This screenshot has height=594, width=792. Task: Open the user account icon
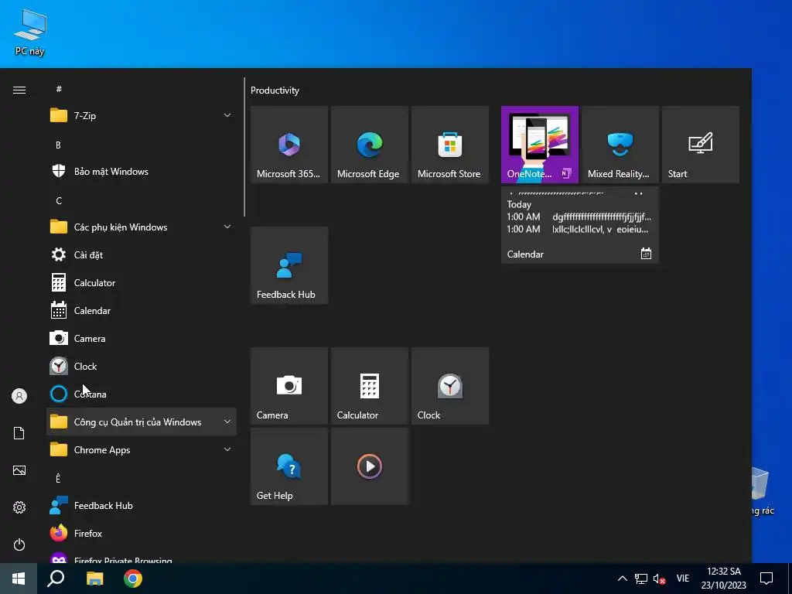[19, 396]
